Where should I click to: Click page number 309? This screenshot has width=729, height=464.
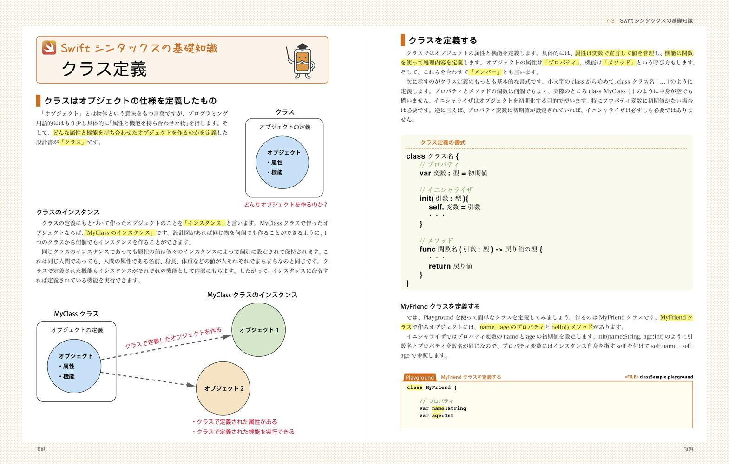[689, 449]
